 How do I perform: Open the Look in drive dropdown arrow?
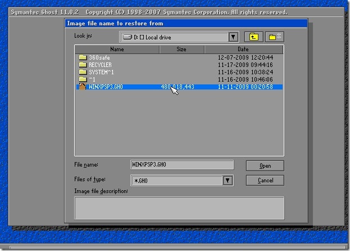pos(233,37)
